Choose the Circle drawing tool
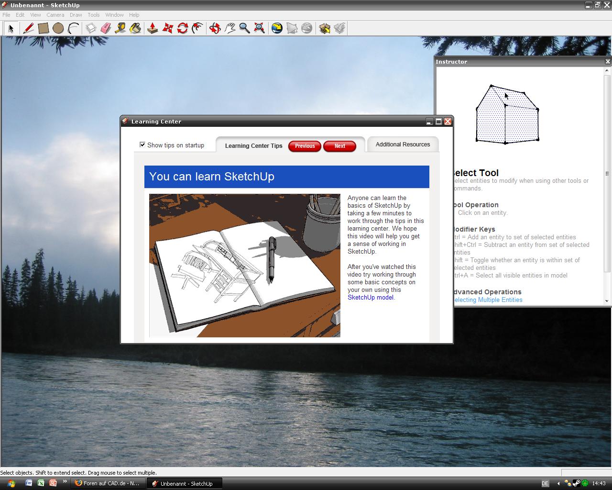 [58, 29]
